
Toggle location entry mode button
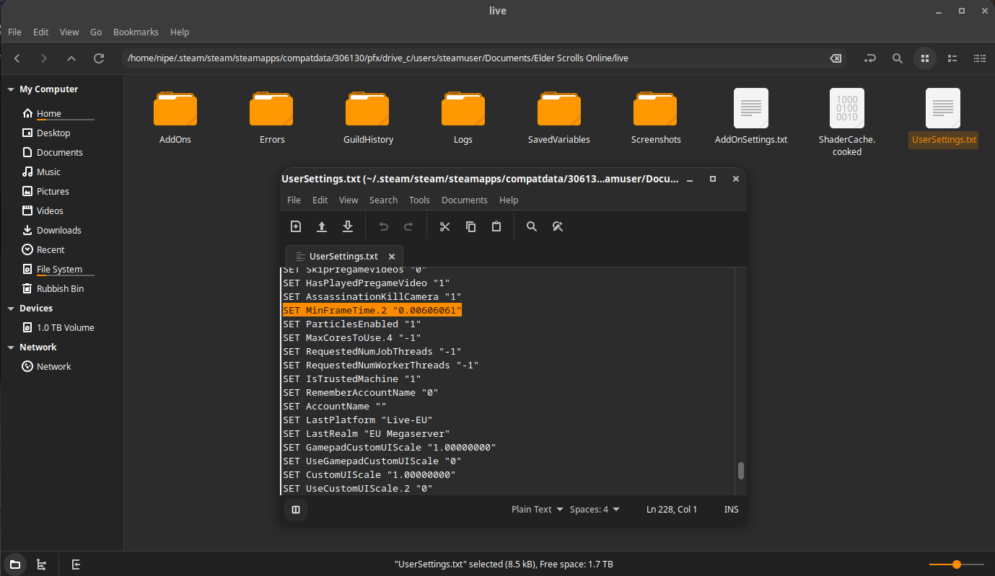[869, 58]
